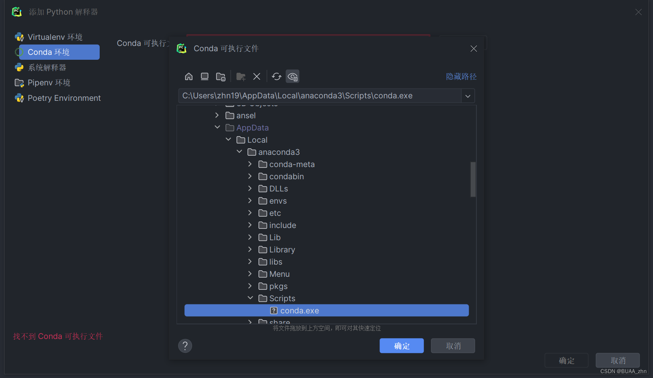Select Pipenv 环境 in the sidebar
This screenshot has height=378, width=653.
[x=43, y=83]
